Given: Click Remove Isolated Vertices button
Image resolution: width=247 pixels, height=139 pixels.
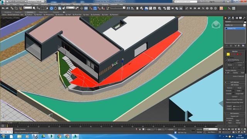Looking at the screenshot, I should click(x=235, y=100).
